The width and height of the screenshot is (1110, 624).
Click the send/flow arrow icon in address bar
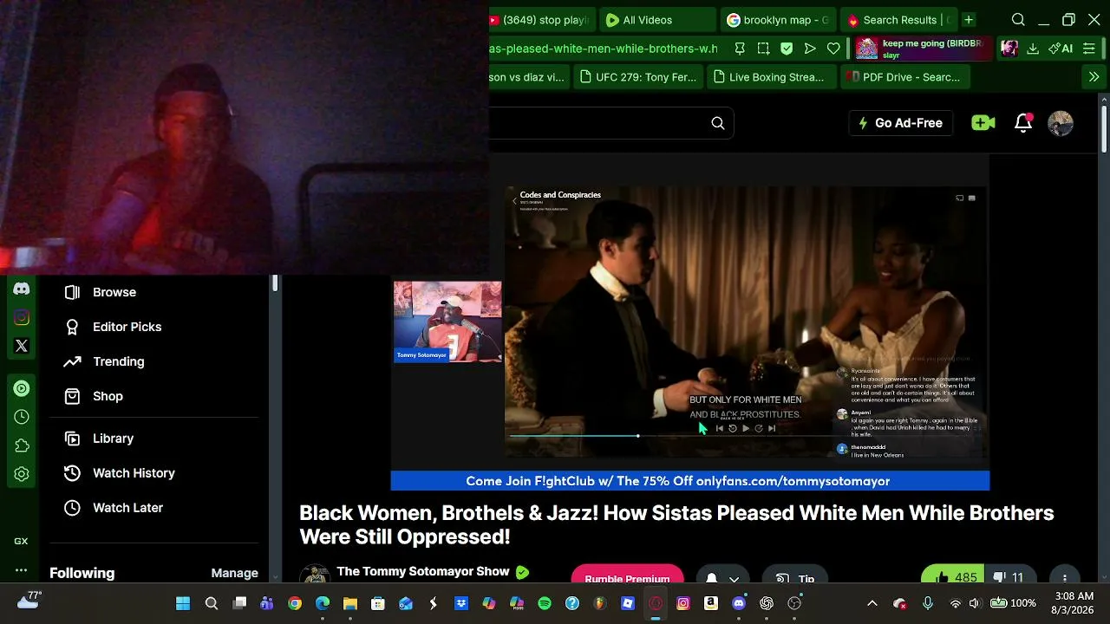click(810, 49)
